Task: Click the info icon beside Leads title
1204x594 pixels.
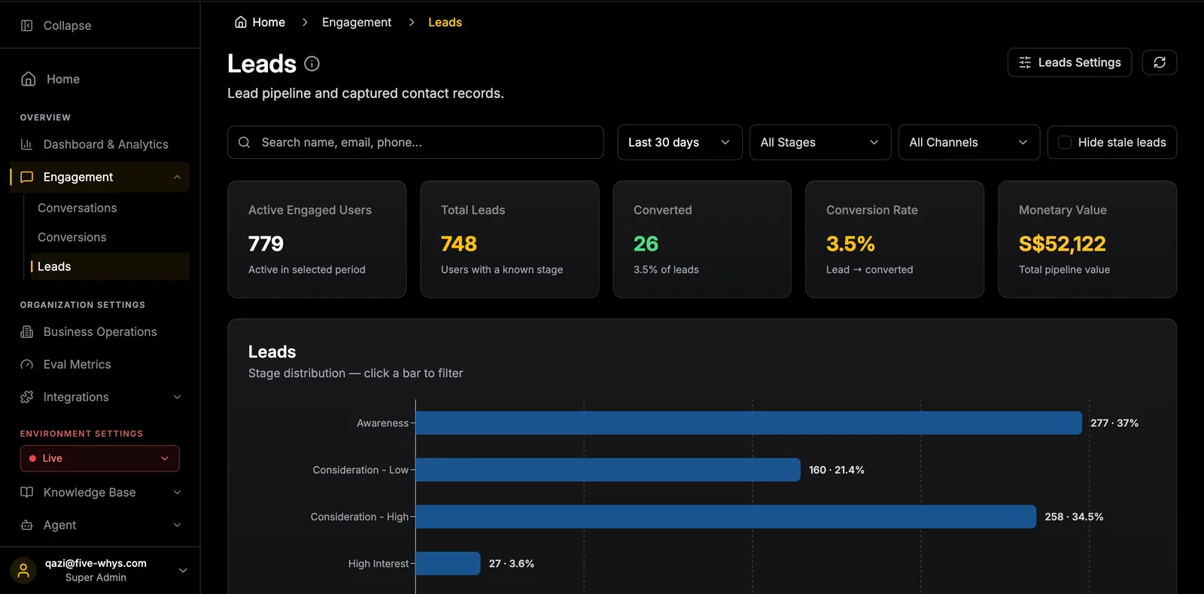Action: pyautogui.click(x=312, y=64)
